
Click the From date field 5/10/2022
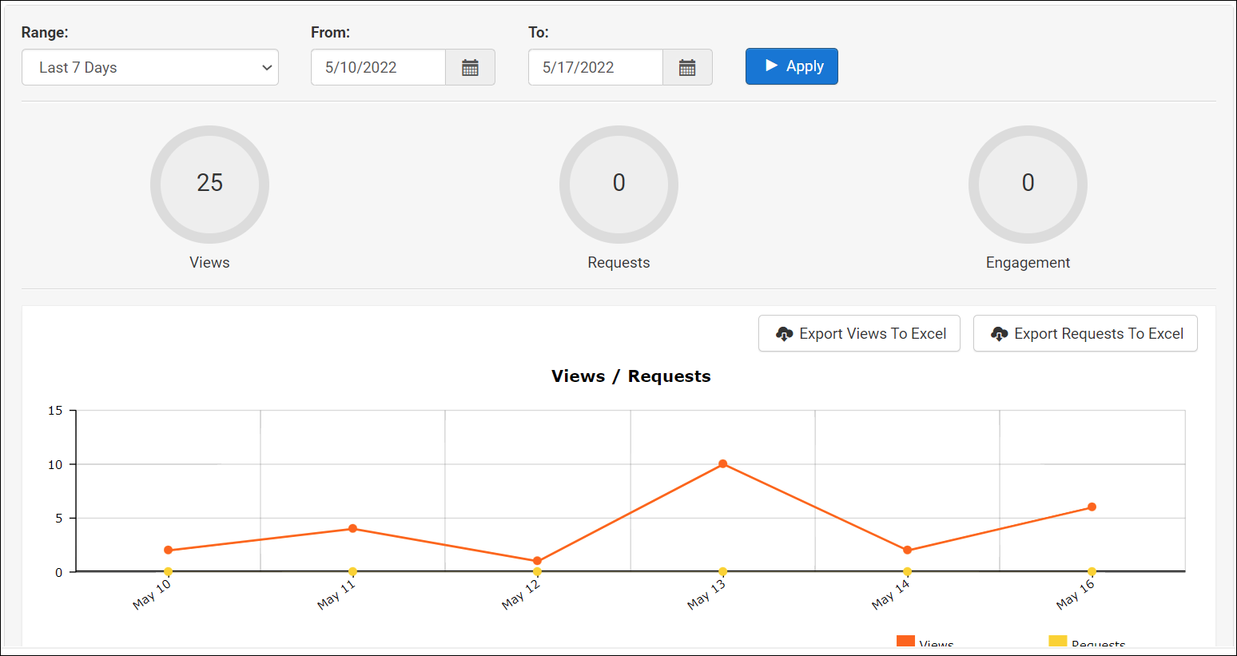tap(378, 67)
